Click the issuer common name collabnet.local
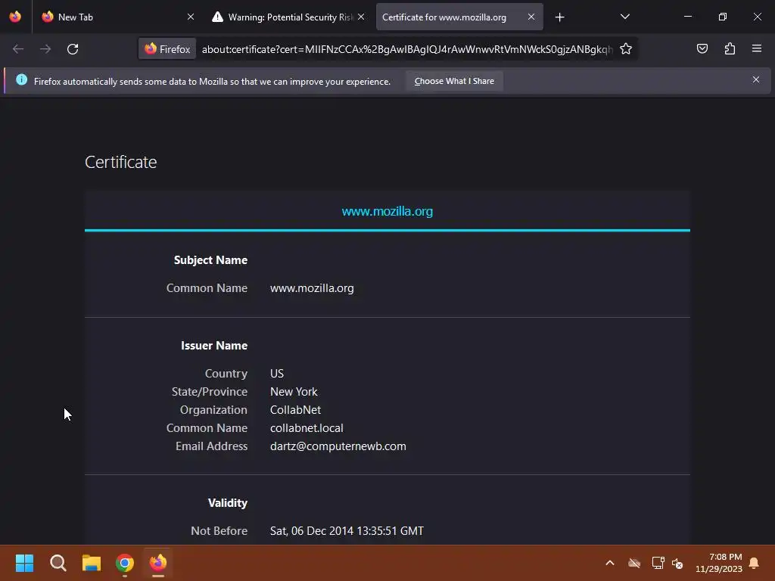 pos(307,428)
